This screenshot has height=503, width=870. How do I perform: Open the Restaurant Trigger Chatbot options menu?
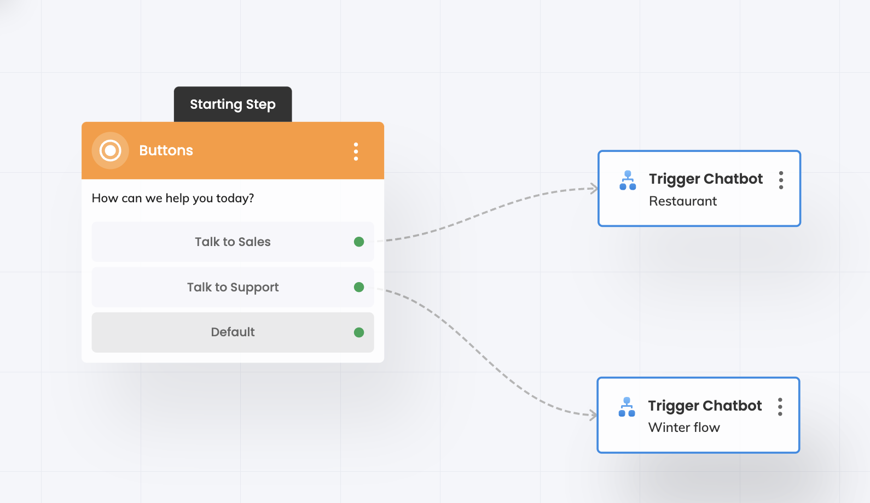click(781, 180)
